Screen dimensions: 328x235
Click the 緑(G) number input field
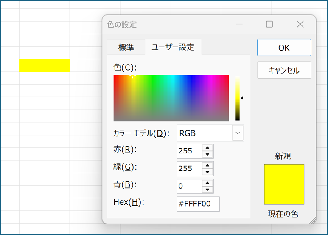[189, 169]
